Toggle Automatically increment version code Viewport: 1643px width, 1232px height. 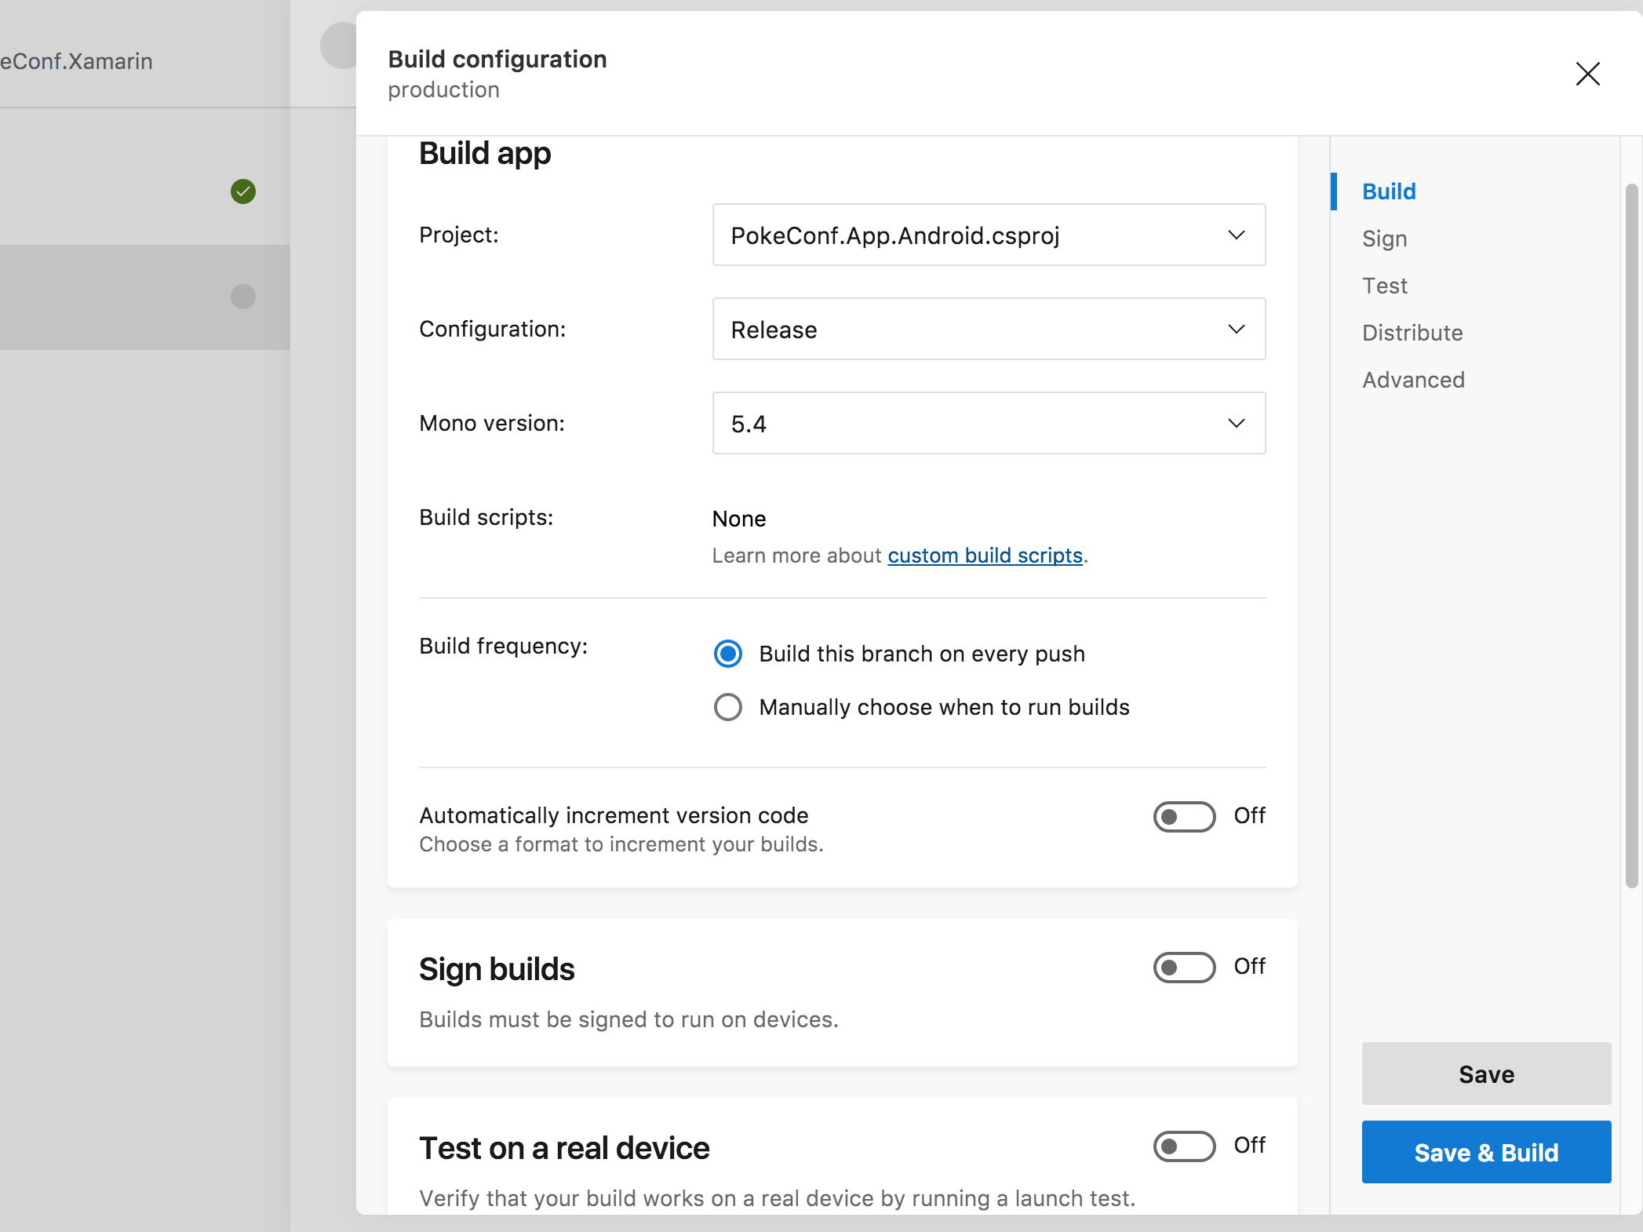click(1184, 816)
